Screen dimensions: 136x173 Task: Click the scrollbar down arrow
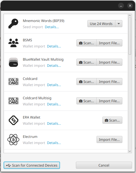click(130, 151)
